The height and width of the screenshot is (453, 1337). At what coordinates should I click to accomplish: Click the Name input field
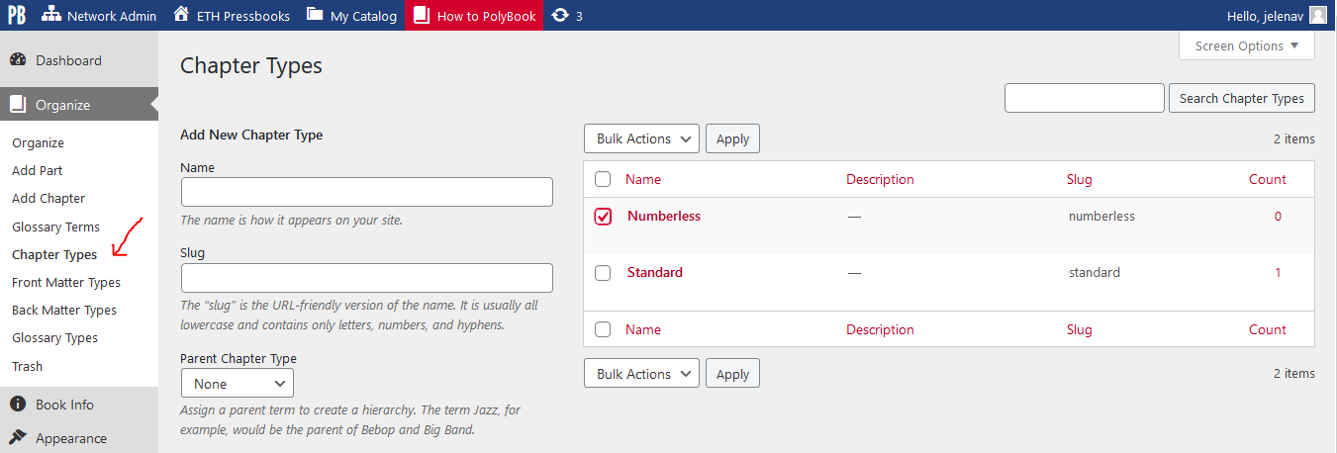coord(366,192)
